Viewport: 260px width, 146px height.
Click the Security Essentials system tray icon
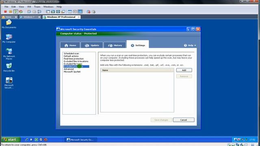tap(236, 140)
